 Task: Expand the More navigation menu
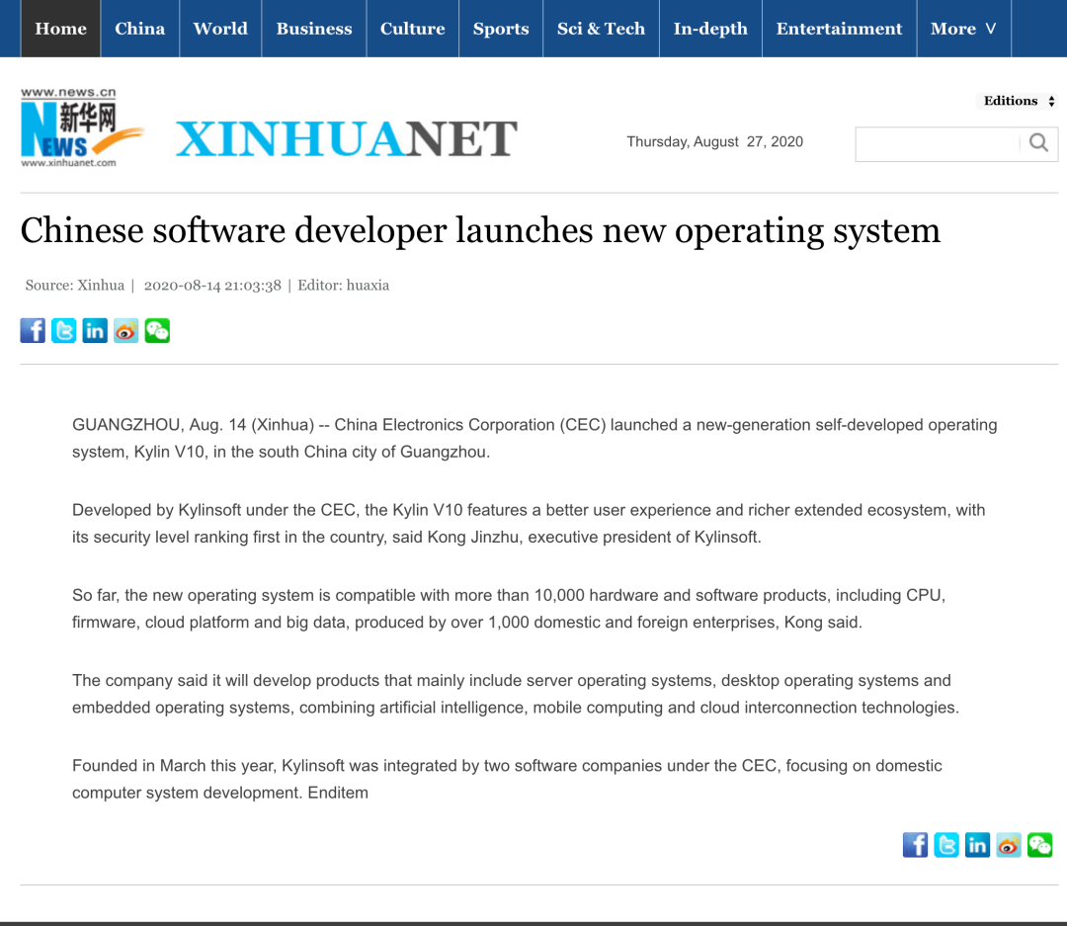click(963, 29)
